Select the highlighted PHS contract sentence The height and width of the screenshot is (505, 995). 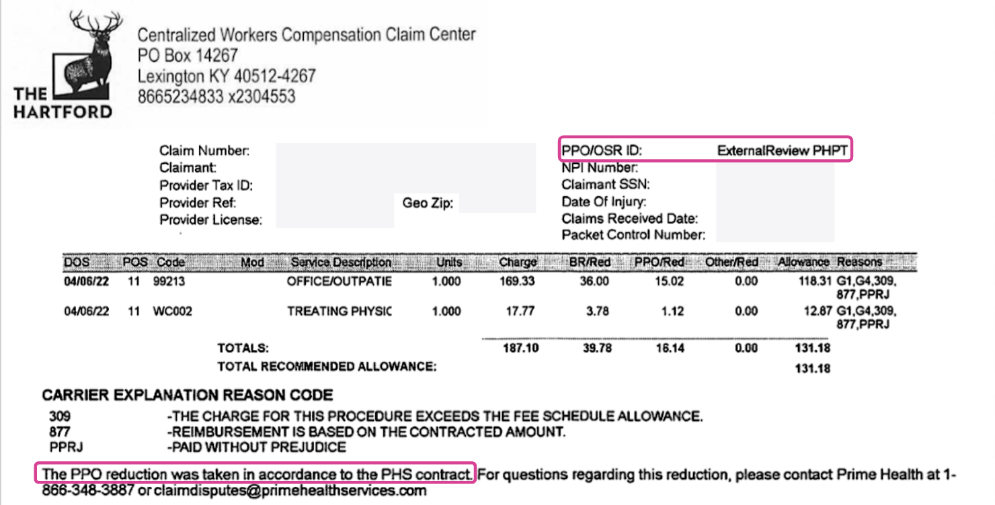[x=255, y=474]
